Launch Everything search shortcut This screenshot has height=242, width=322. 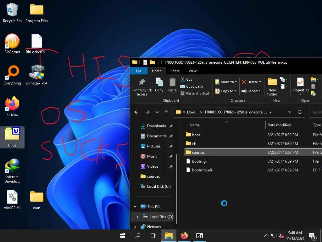coord(12,75)
